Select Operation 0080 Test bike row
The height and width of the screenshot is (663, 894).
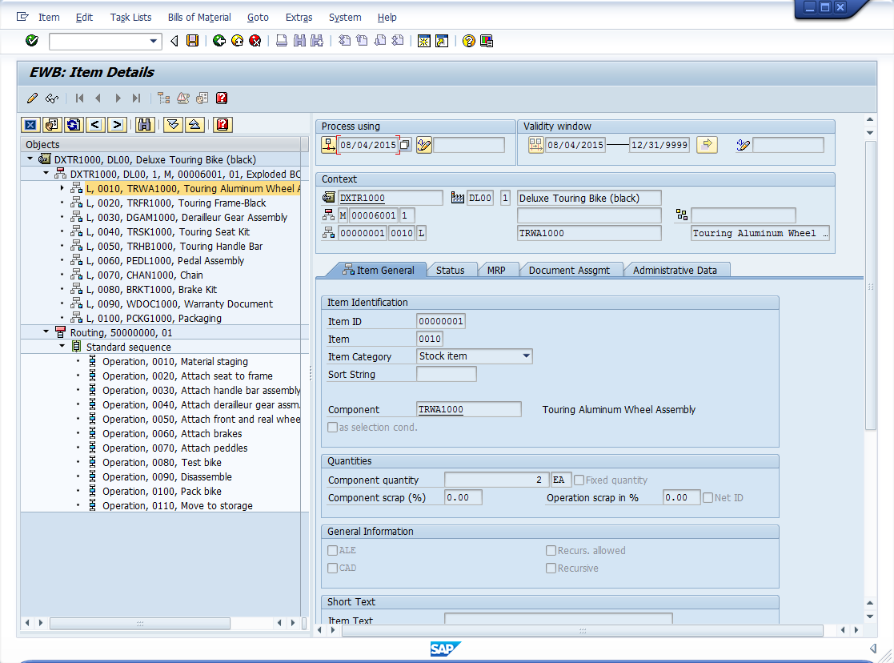tap(162, 463)
